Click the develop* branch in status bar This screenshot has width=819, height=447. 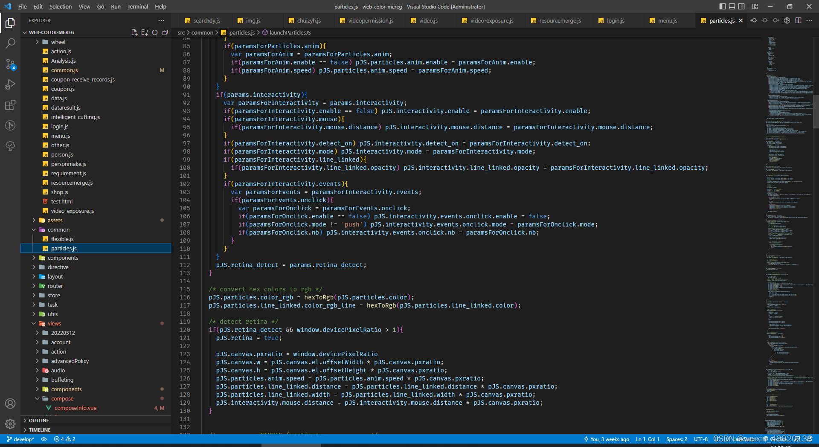point(20,439)
